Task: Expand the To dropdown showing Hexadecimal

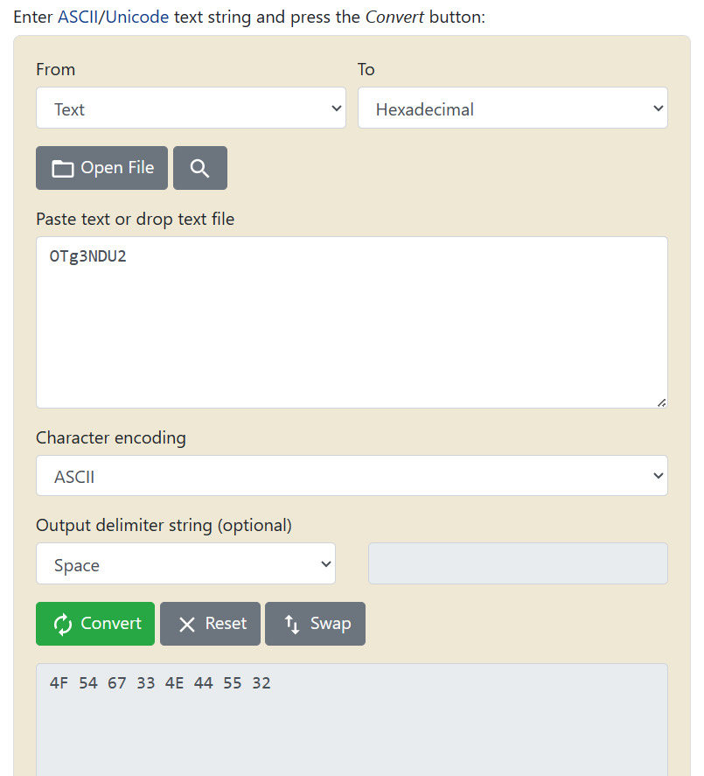Action: [512, 109]
